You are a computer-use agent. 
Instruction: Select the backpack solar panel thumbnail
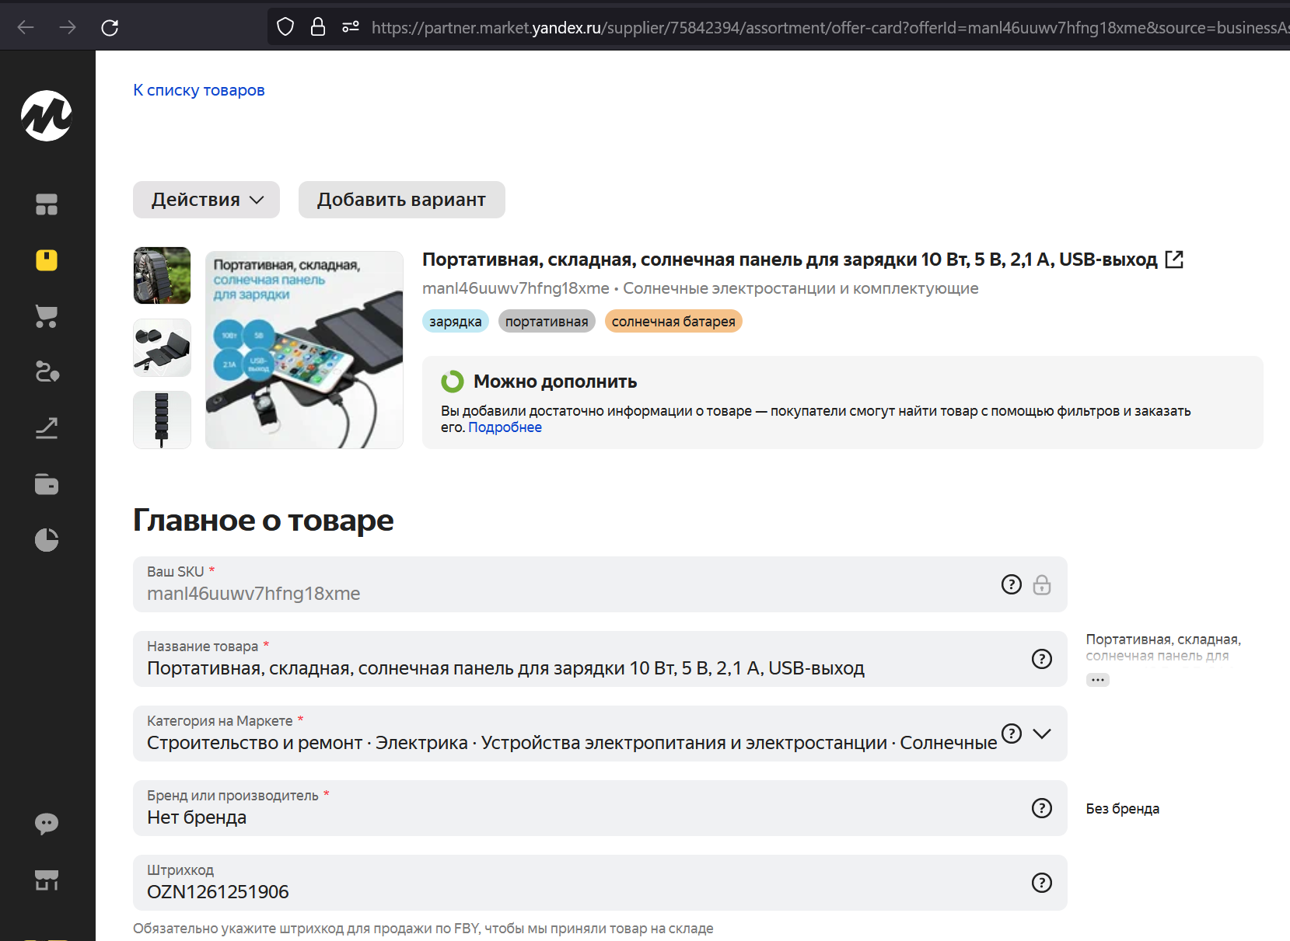point(162,276)
